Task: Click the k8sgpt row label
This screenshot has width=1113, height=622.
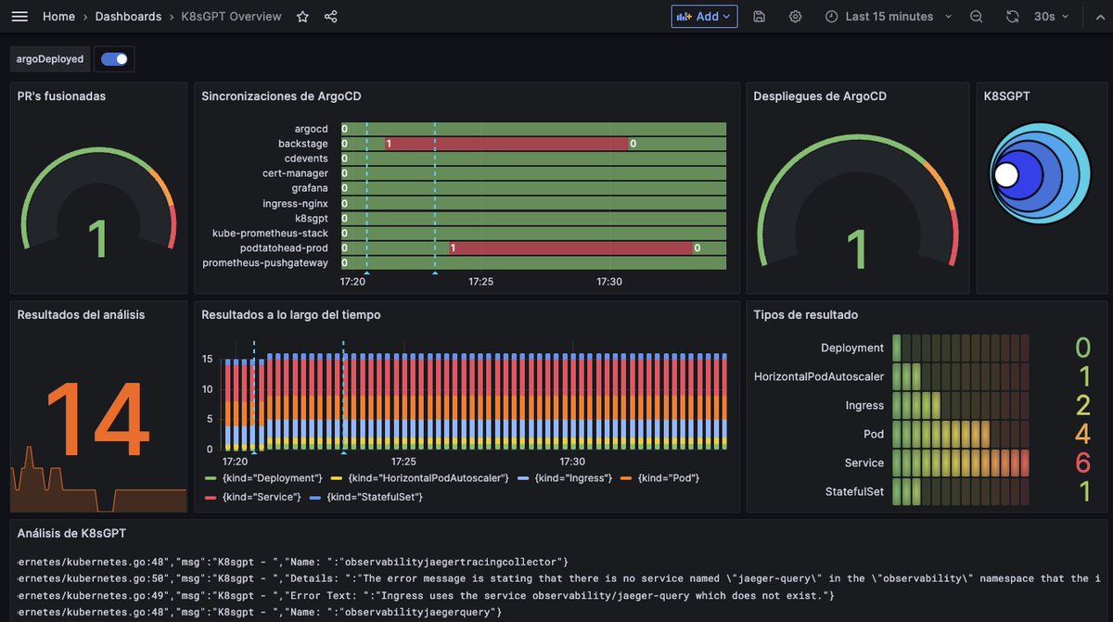Action: click(x=311, y=218)
